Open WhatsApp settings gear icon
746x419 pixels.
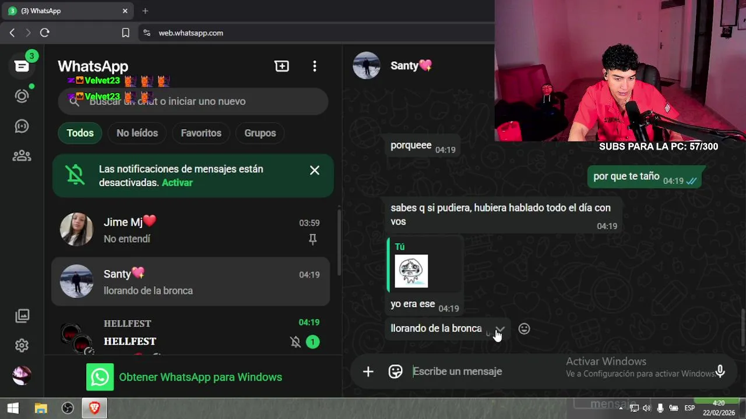[x=22, y=345]
